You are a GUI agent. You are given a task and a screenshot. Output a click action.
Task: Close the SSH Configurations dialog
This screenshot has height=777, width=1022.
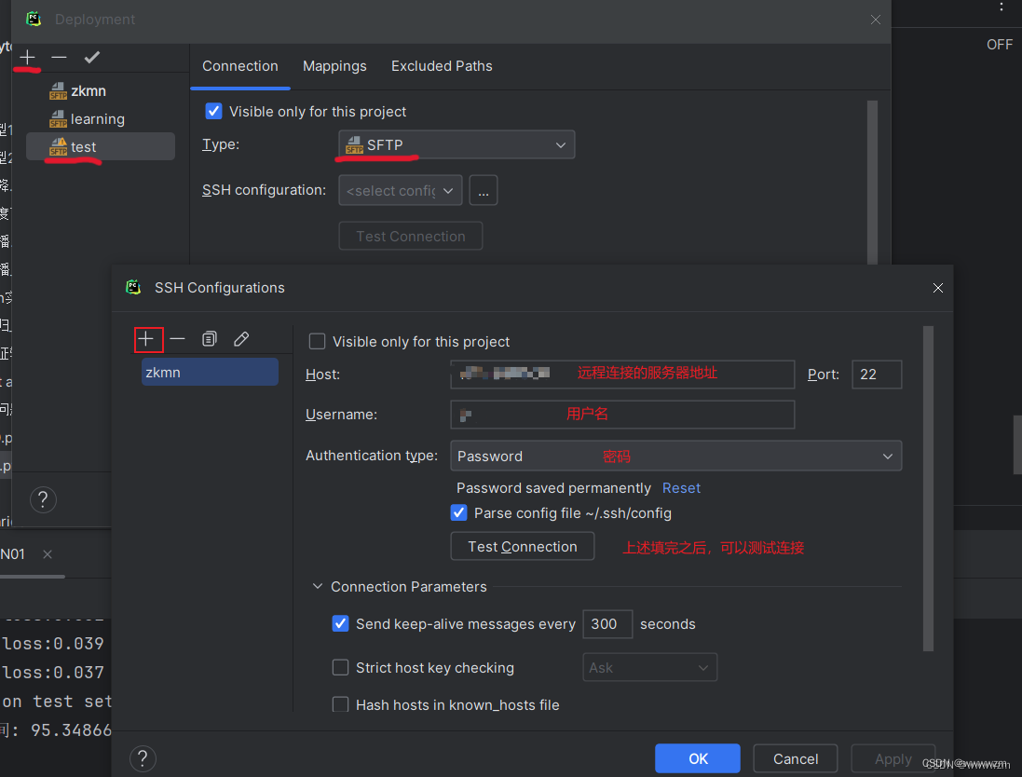coord(938,288)
